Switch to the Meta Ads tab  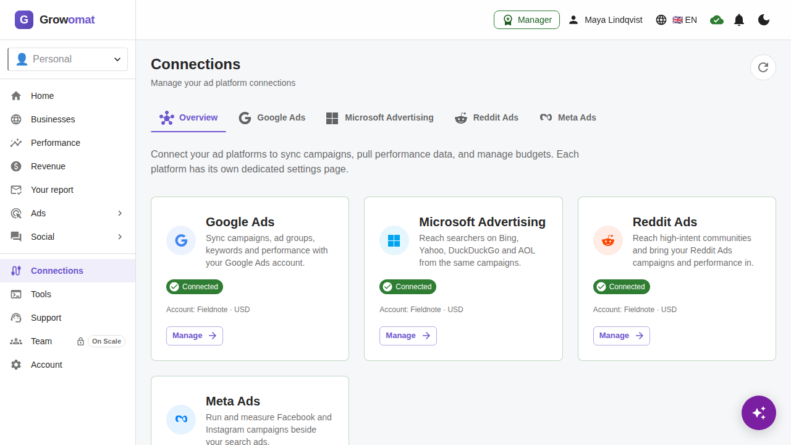point(568,117)
